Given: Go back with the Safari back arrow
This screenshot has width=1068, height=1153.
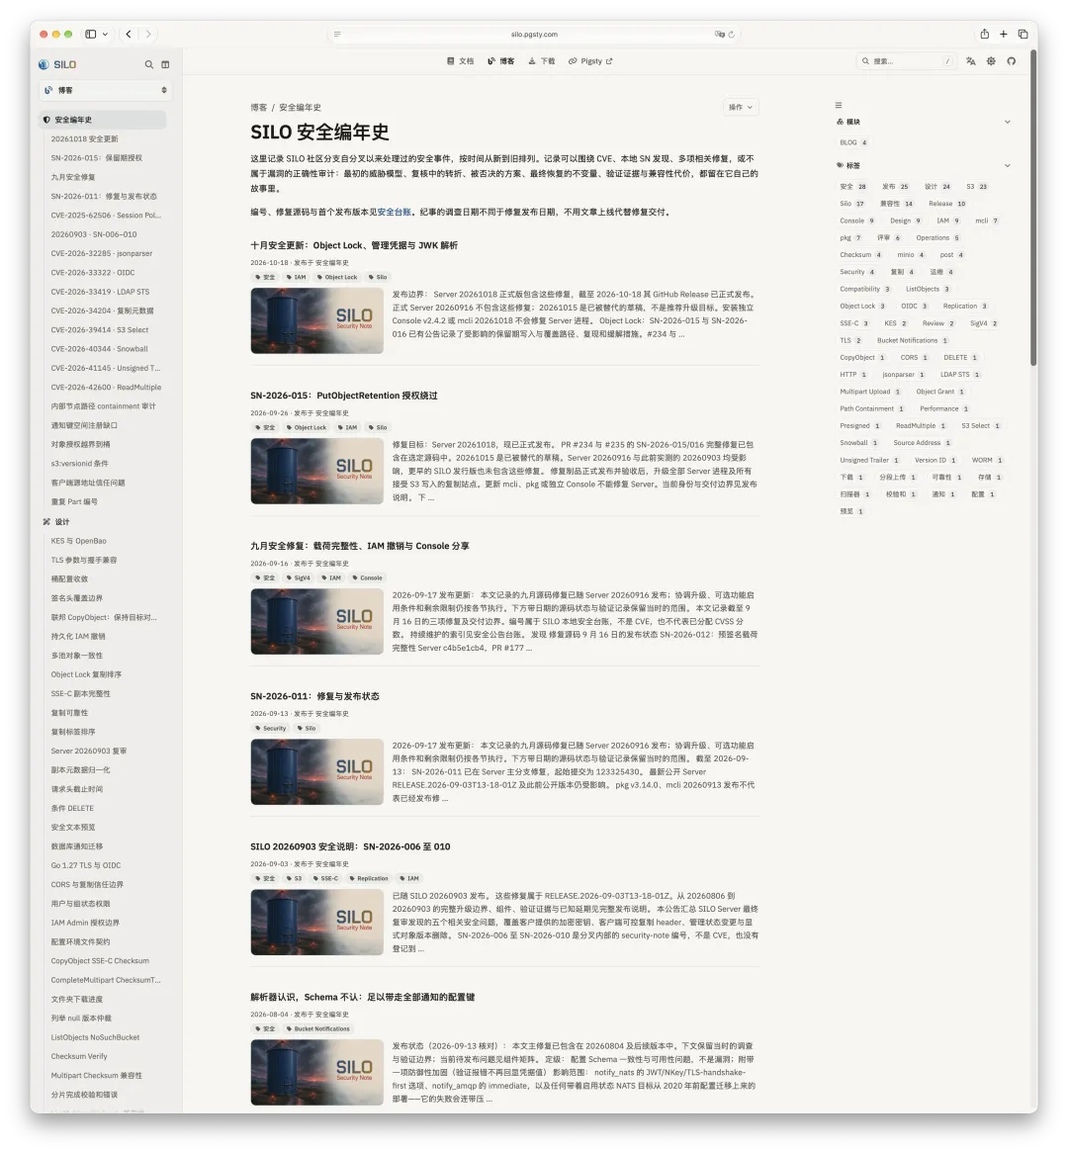Looking at the screenshot, I should pyautogui.click(x=129, y=34).
